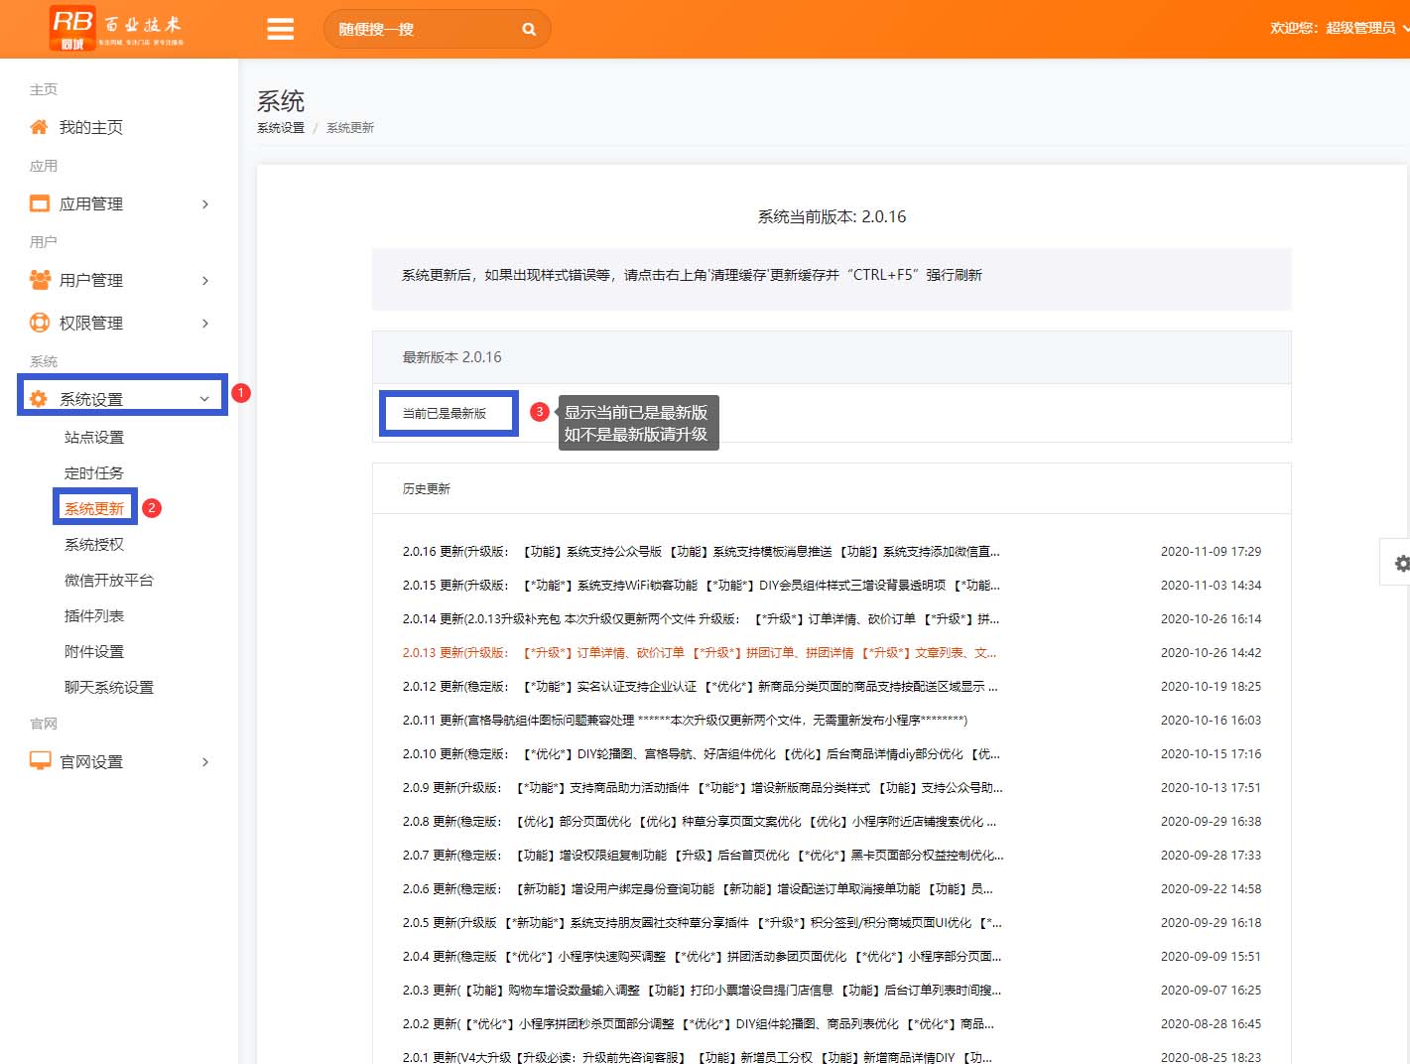The height and width of the screenshot is (1064, 1410).
Task: Click the hamburger menu icon in header
Action: [x=281, y=29]
